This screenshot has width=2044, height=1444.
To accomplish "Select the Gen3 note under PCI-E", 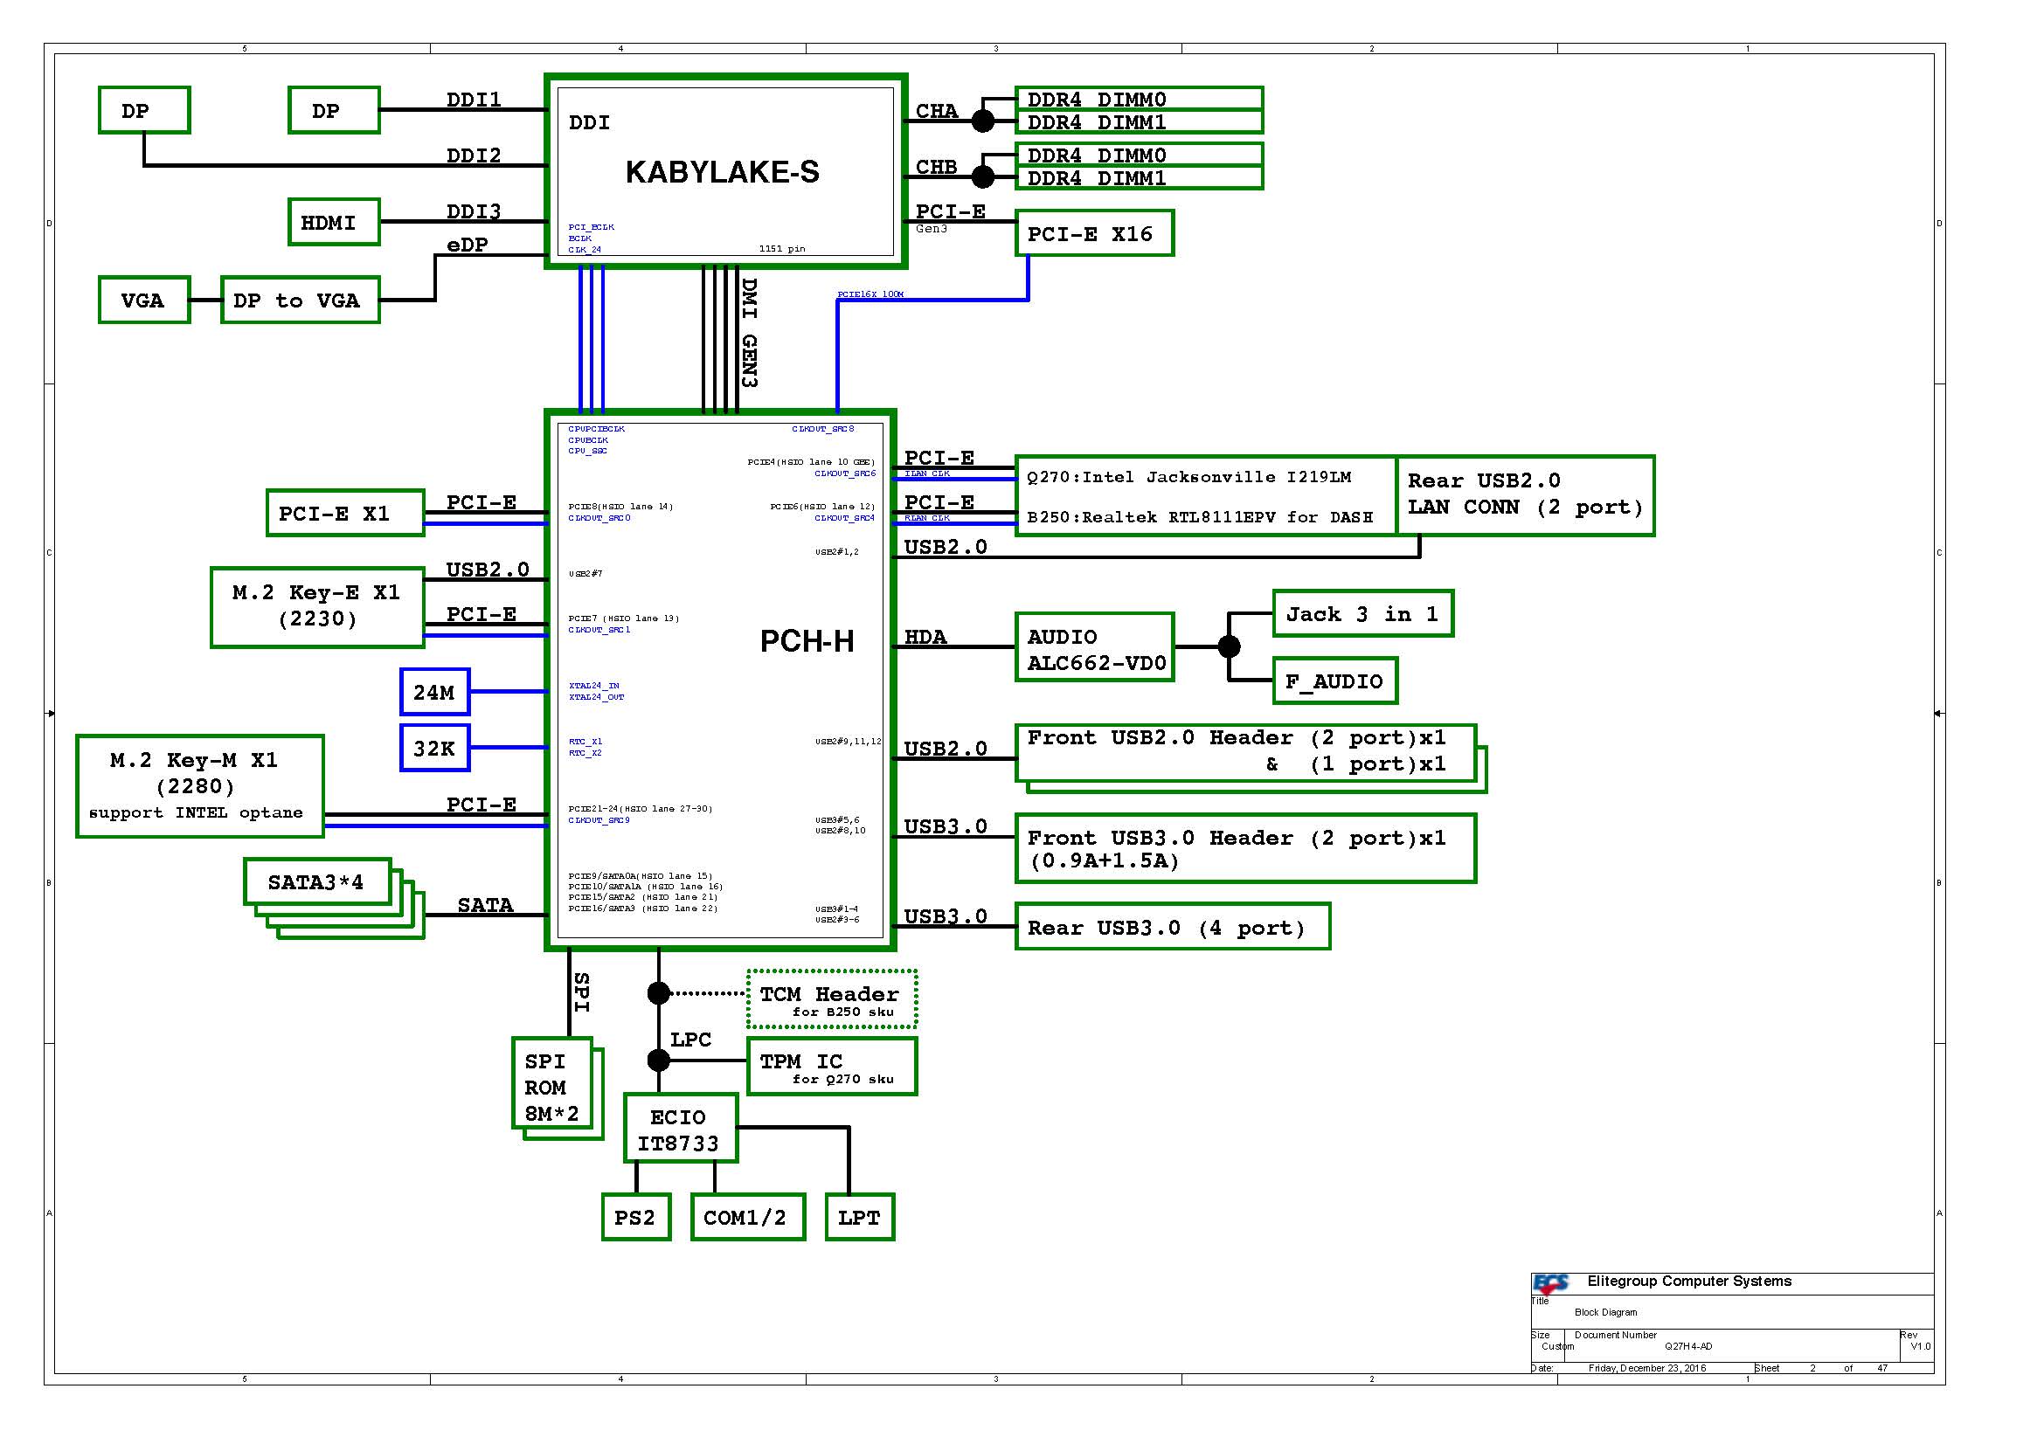I will (x=932, y=229).
